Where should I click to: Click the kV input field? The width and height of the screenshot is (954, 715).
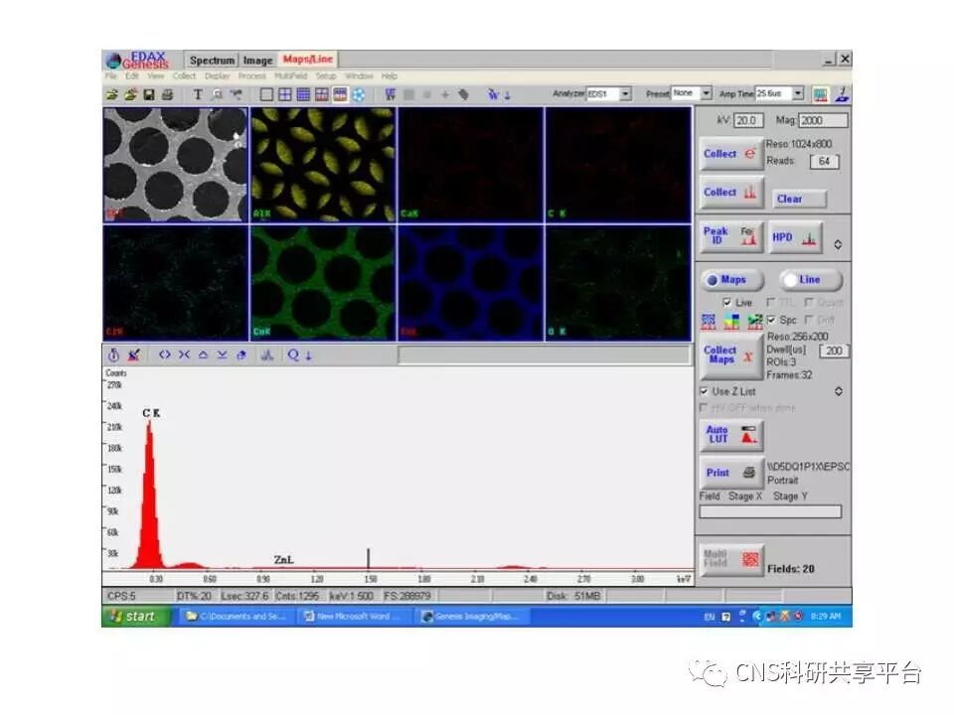(x=747, y=120)
